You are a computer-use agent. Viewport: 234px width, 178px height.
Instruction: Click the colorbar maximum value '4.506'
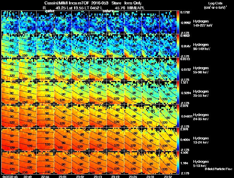coord(184,153)
